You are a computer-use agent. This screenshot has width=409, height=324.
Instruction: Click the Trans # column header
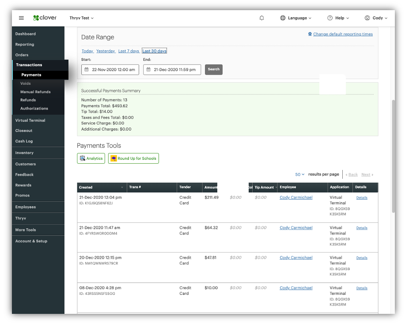click(x=152, y=188)
